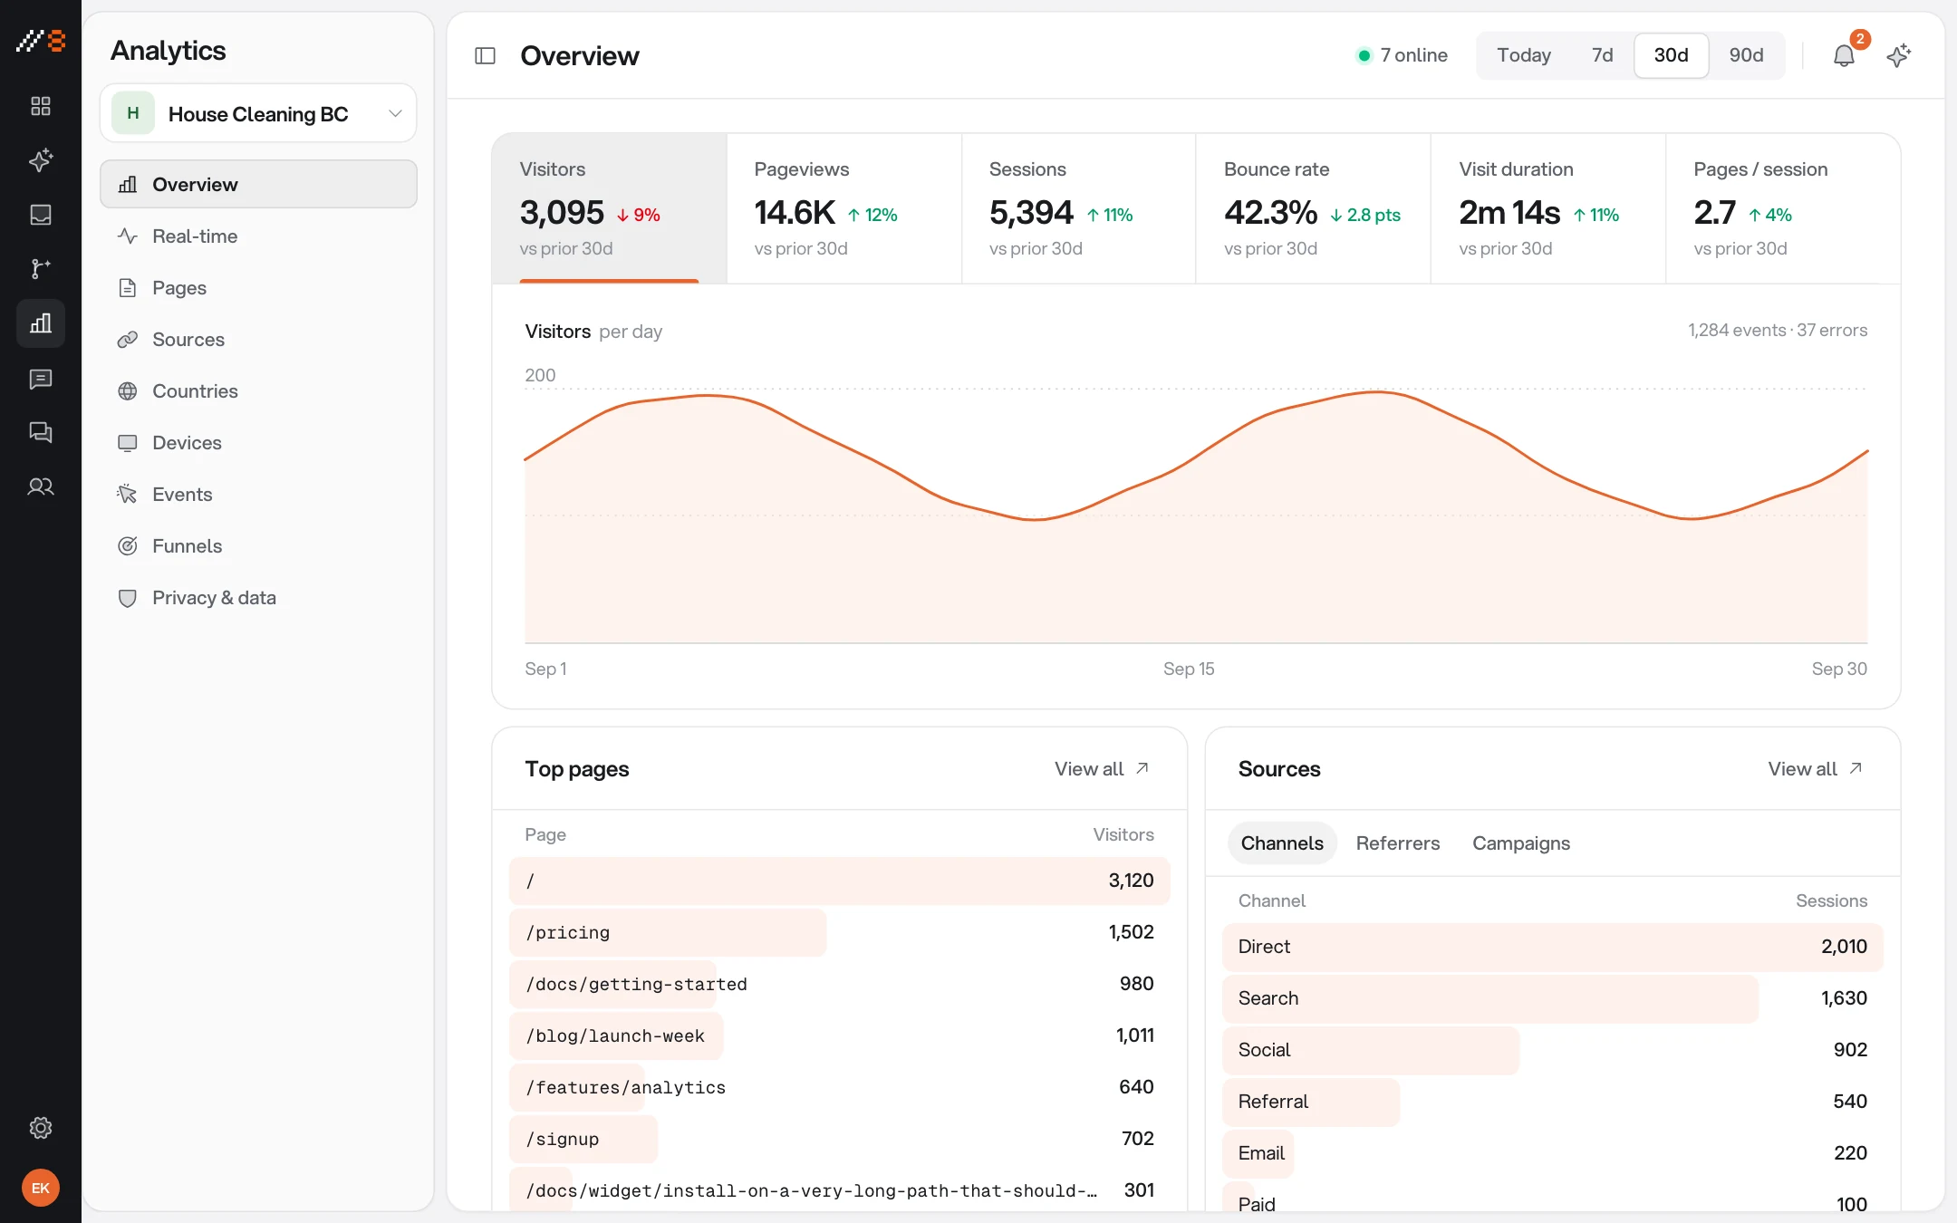Open Funnels in sidebar
Image resolution: width=1957 pixels, height=1223 pixels.
tap(258, 545)
